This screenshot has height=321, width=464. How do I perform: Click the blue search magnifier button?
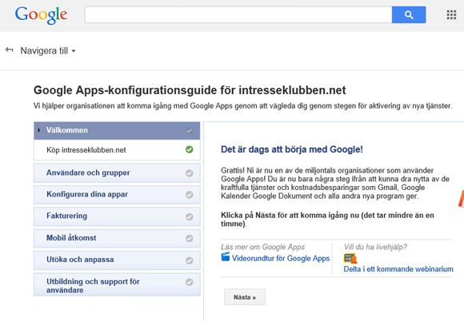(409, 14)
